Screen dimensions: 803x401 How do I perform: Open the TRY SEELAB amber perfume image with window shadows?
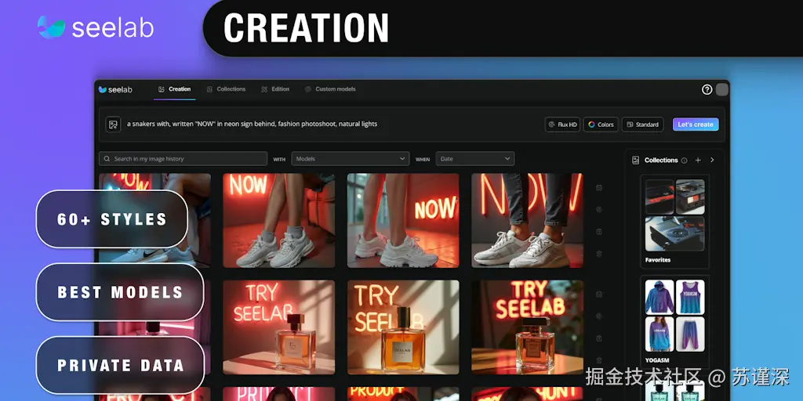403,327
